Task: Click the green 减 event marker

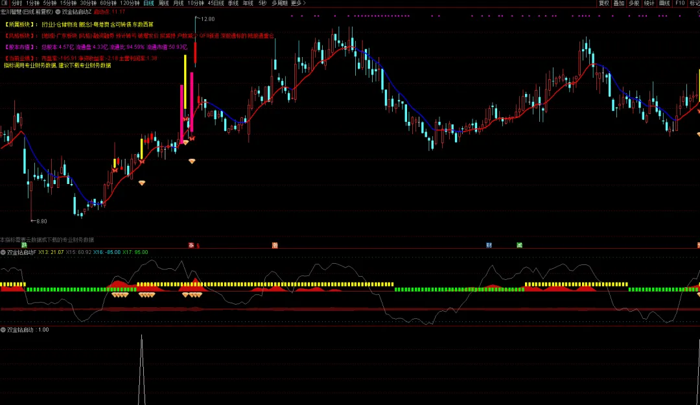Action: point(519,245)
